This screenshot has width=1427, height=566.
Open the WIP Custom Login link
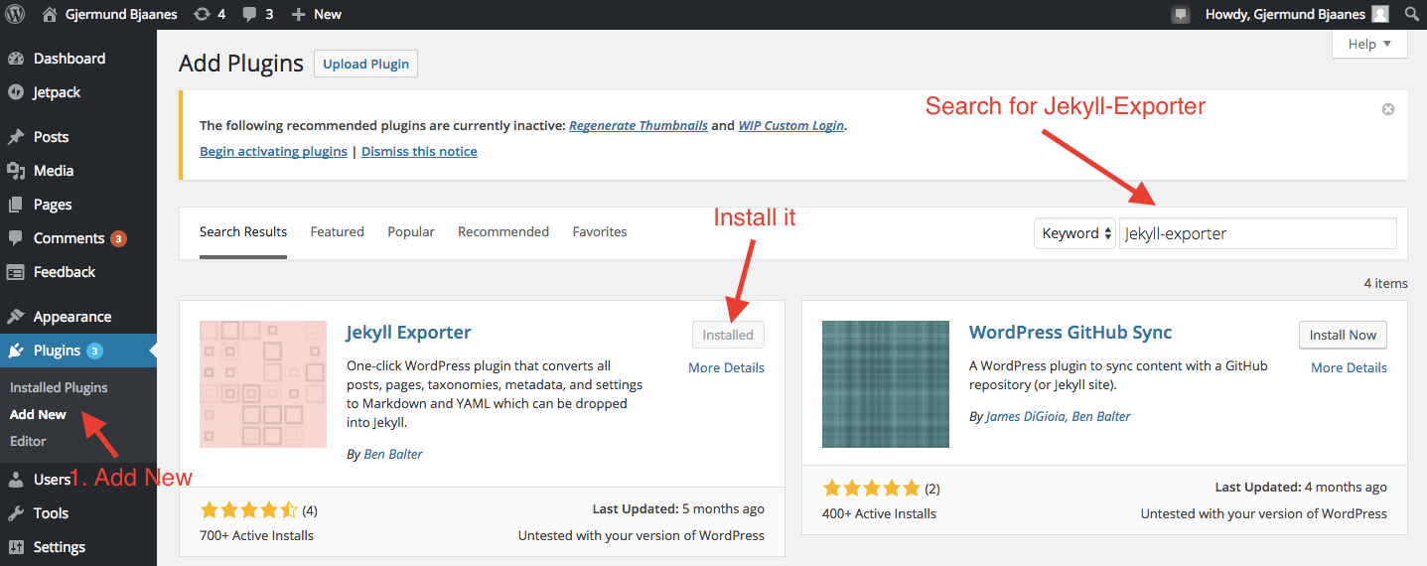click(x=791, y=126)
